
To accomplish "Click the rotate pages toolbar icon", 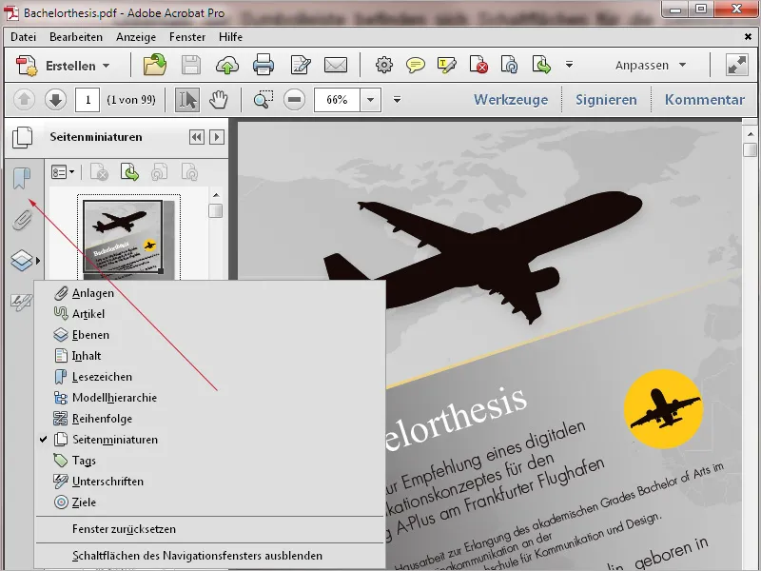I will point(509,65).
